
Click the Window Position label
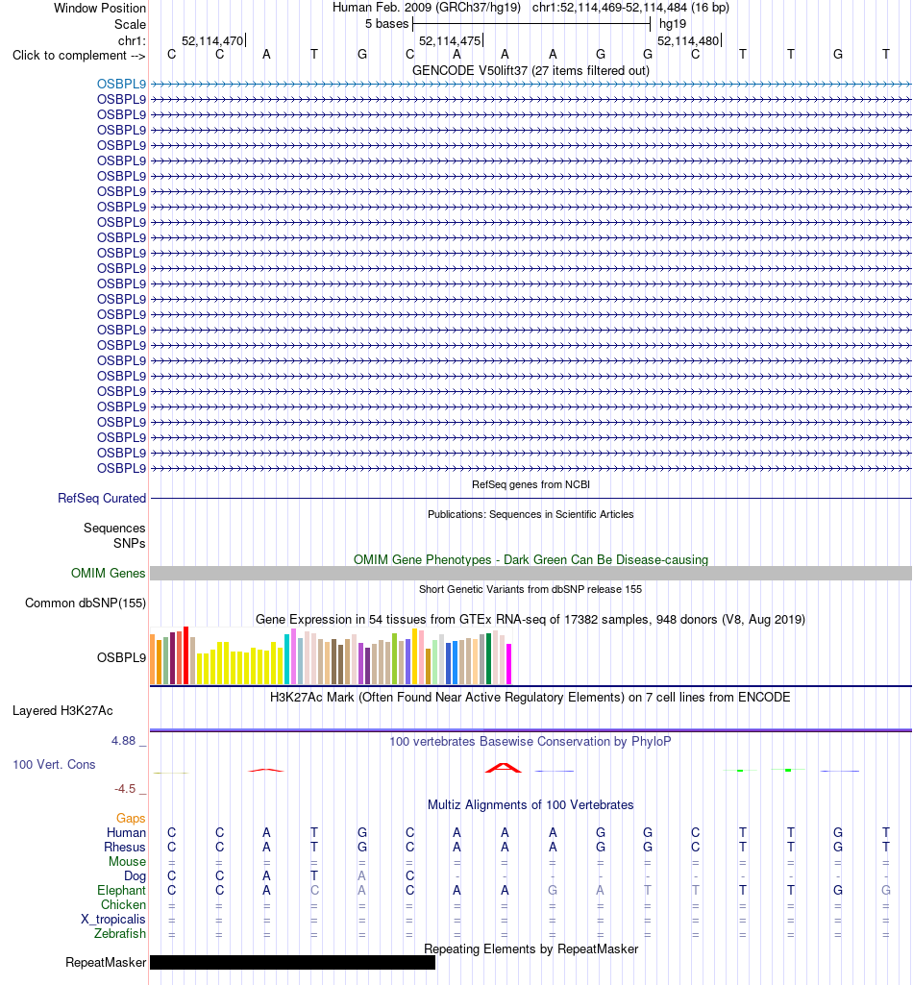coord(99,8)
